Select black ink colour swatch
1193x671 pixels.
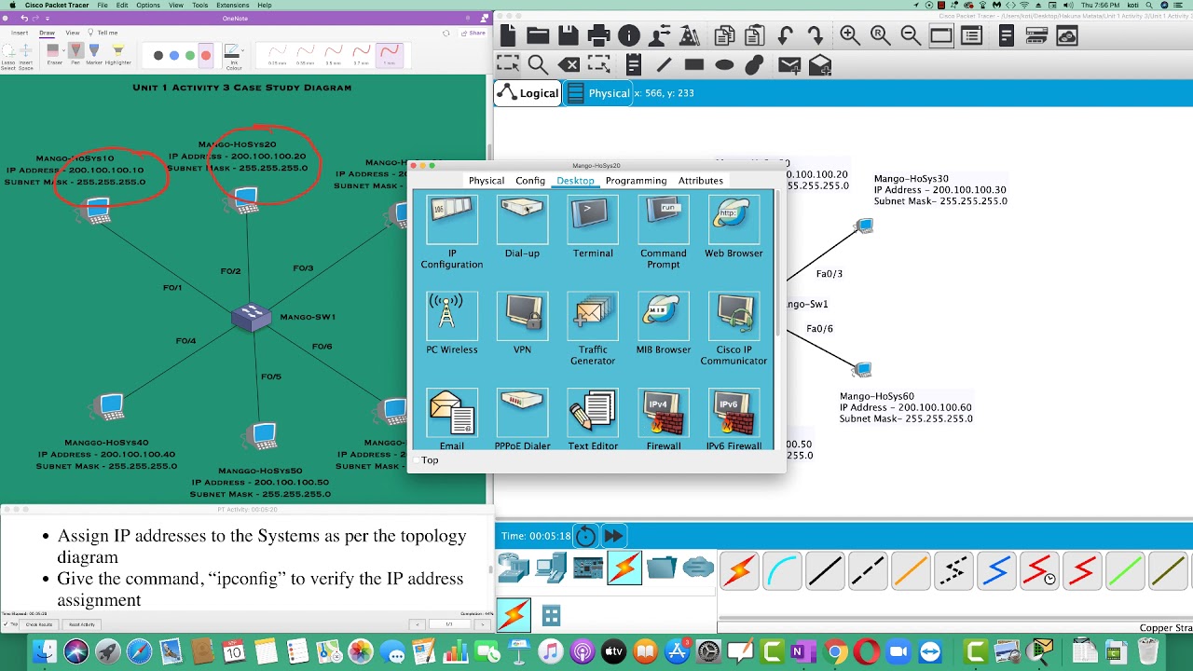click(x=158, y=55)
